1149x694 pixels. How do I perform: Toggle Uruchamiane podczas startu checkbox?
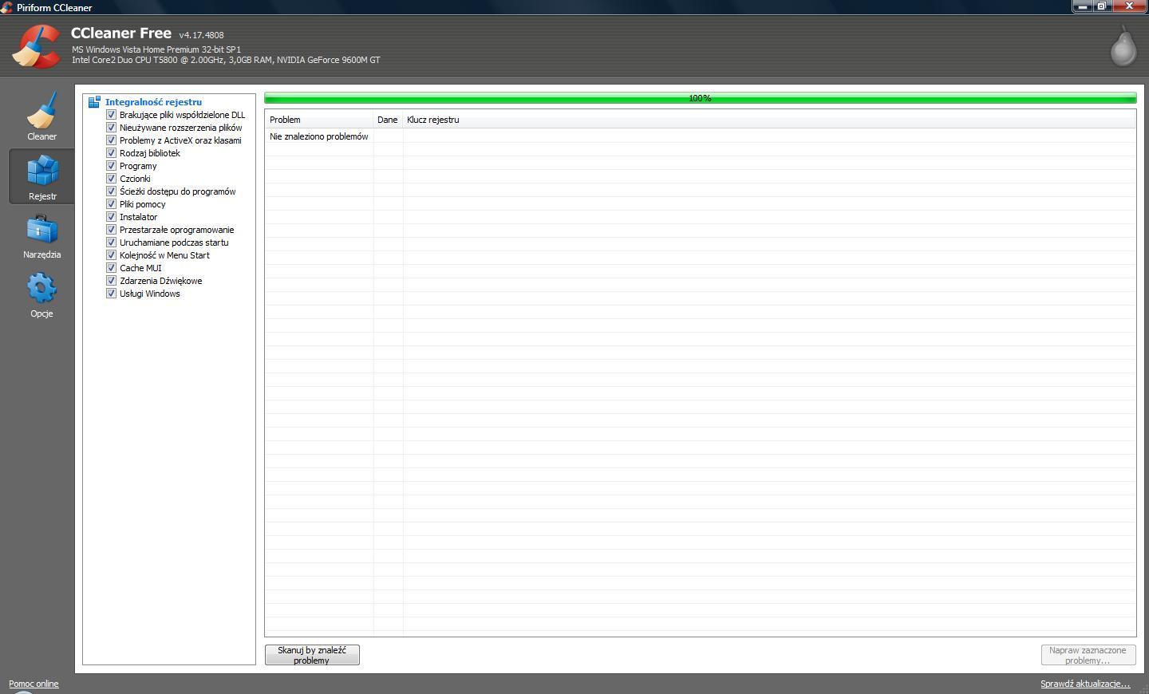112,243
